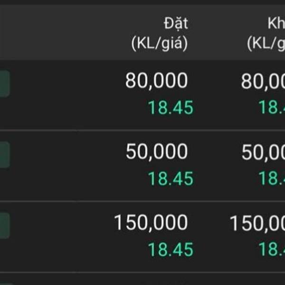Click the 18.45 price under 50,000 in Đặt

[171, 179]
